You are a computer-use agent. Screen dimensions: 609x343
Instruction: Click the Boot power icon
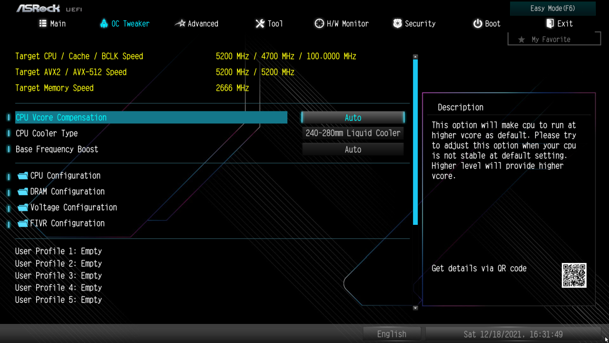(478, 23)
